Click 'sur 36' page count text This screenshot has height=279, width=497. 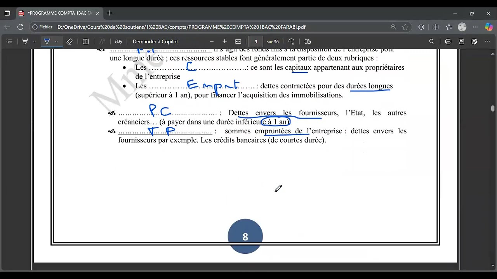pyautogui.click(x=273, y=41)
